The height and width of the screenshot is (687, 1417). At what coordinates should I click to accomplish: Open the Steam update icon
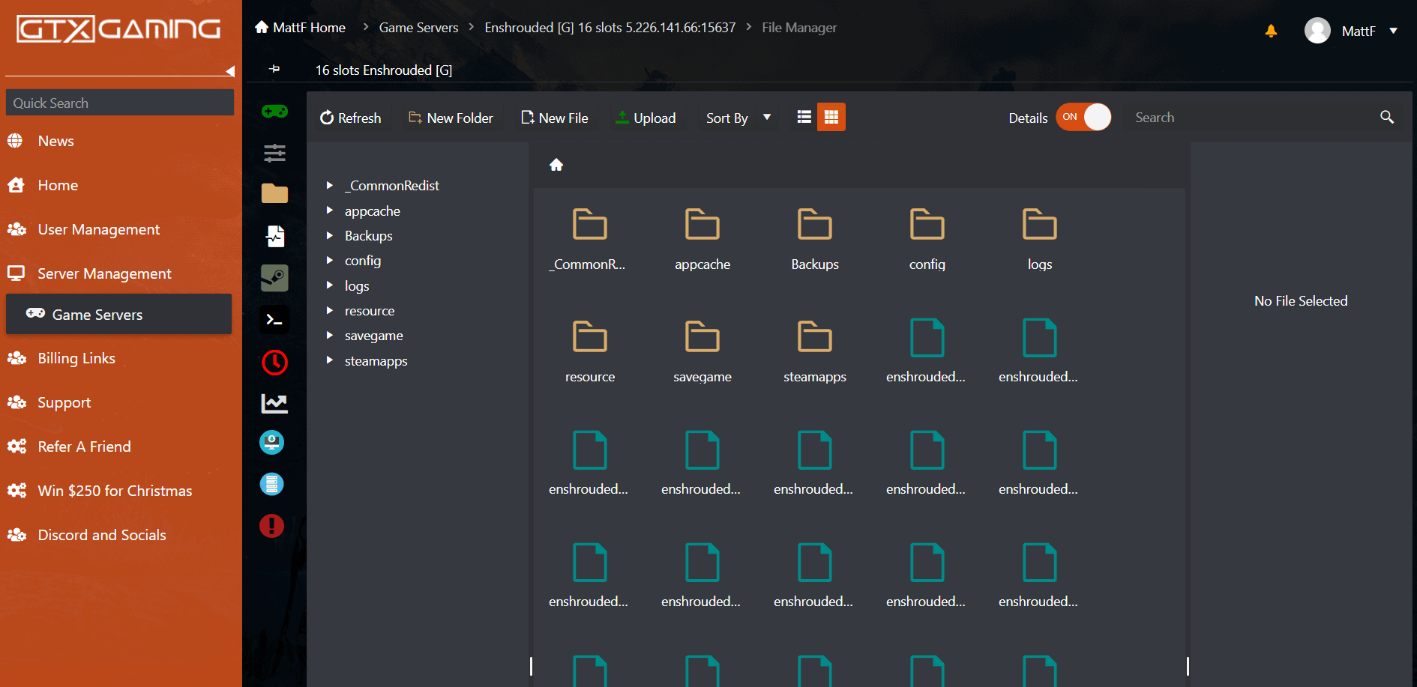point(274,278)
